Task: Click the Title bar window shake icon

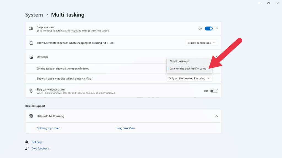Action: coord(31,91)
